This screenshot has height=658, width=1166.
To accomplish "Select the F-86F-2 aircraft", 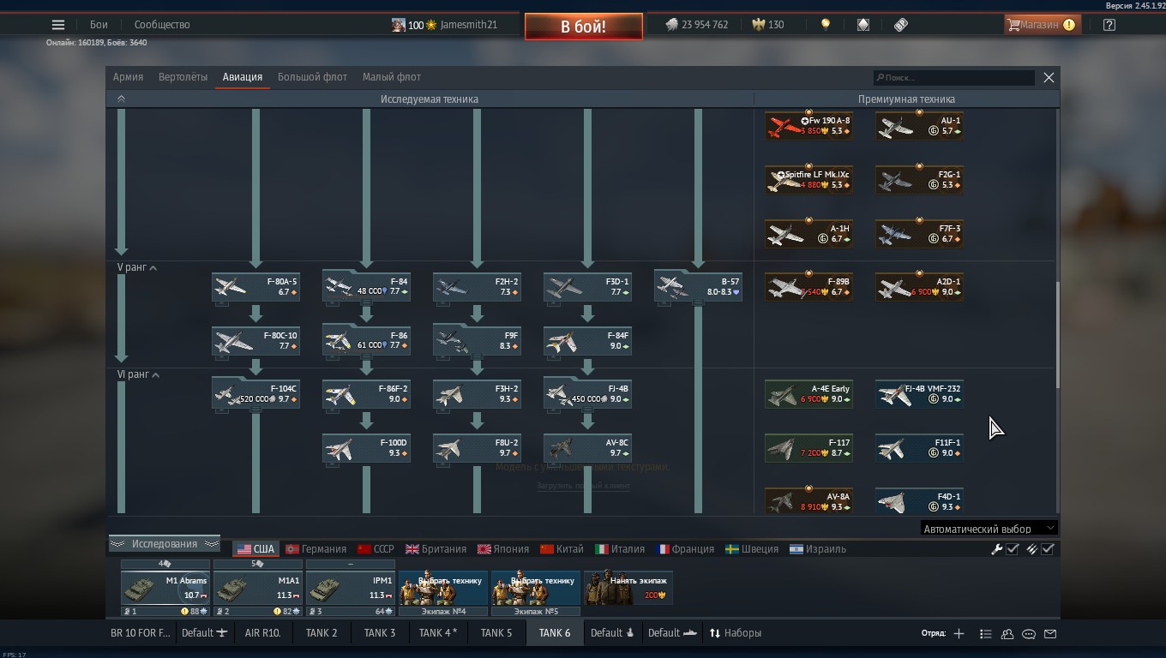I will (366, 395).
